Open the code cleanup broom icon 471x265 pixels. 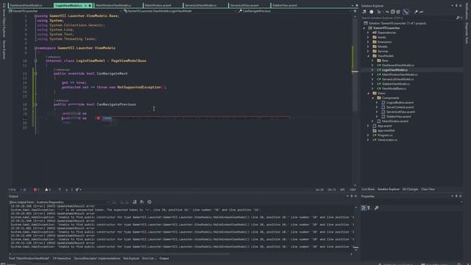(77, 190)
